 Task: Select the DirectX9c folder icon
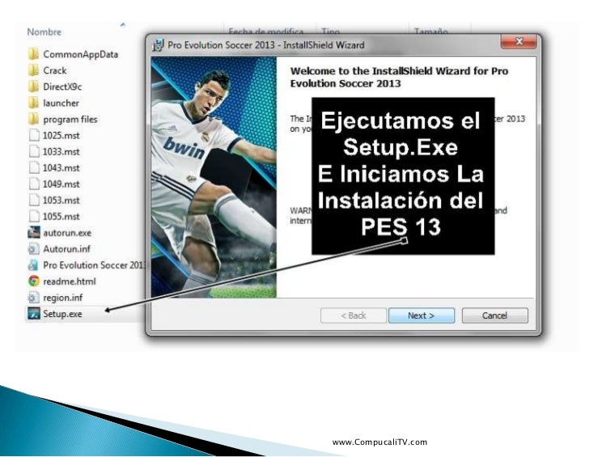33,87
